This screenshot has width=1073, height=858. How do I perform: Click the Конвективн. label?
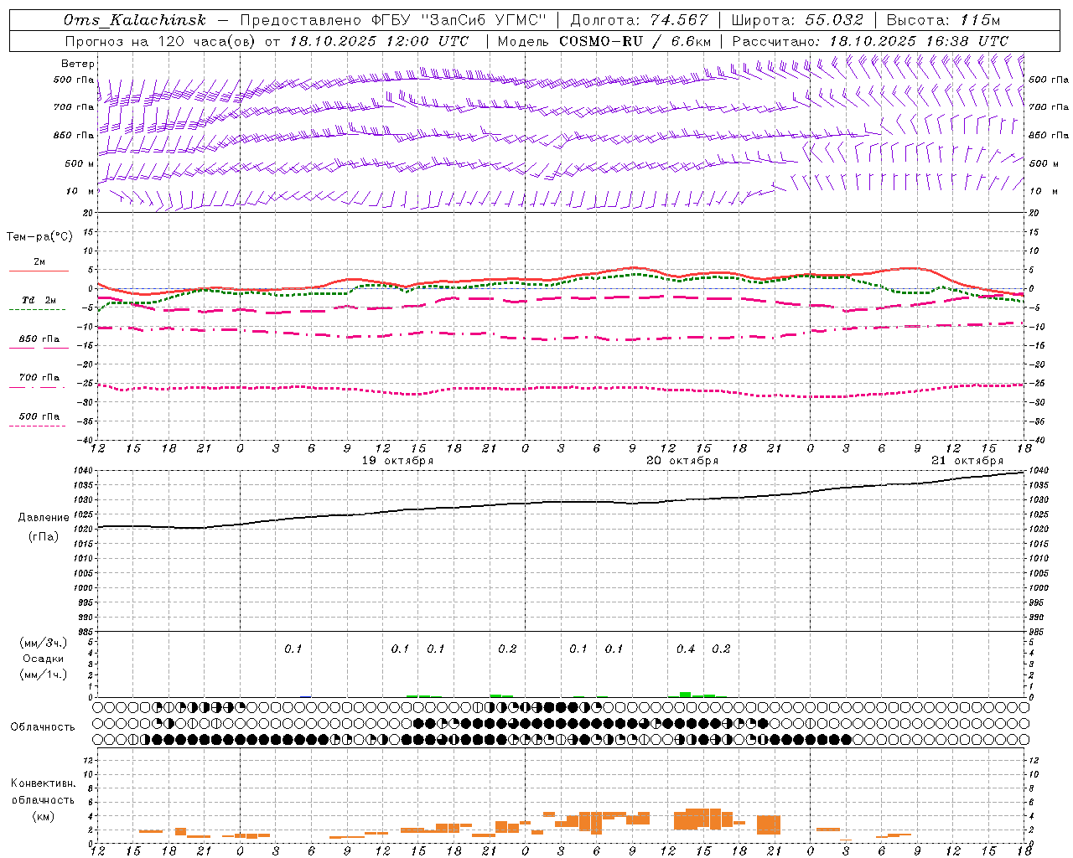coord(43,783)
